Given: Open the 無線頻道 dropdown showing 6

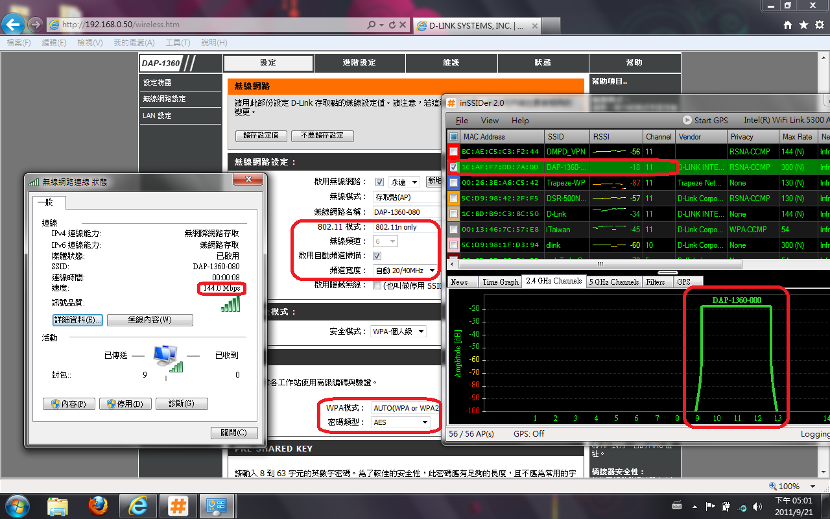Looking at the screenshot, I should pos(385,241).
